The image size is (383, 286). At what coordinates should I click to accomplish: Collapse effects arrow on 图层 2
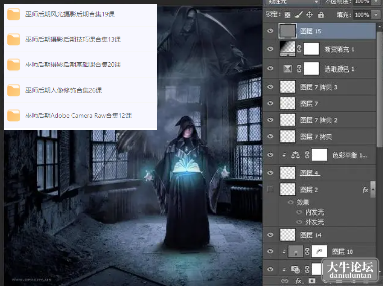[373, 189]
